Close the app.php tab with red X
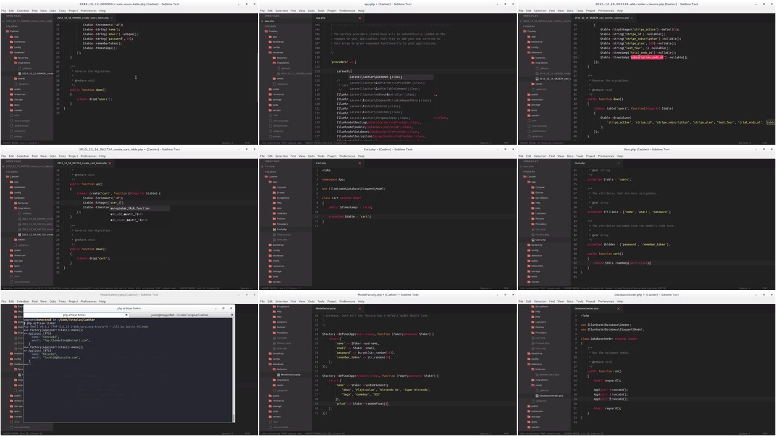The height and width of the screenshot is (436, 776). (360, 18)
